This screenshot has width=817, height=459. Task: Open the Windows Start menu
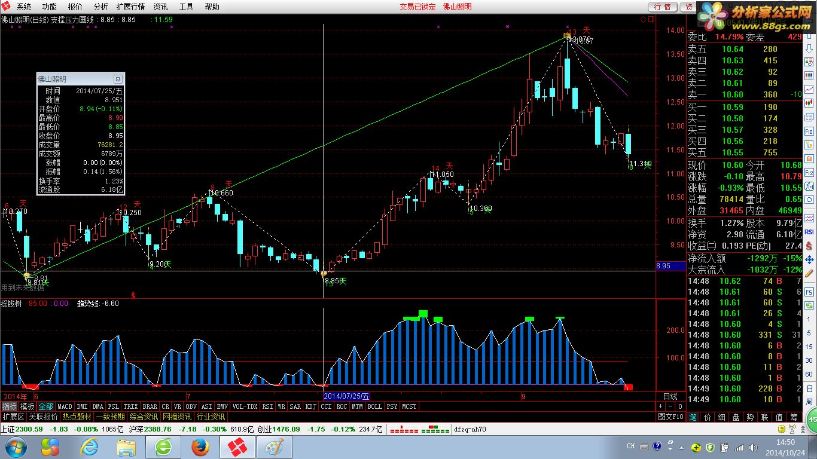(15, 447)
